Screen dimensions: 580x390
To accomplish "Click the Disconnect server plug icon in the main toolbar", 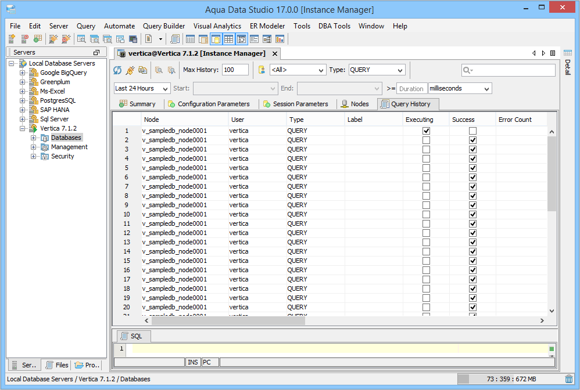I will click(66, 39).
